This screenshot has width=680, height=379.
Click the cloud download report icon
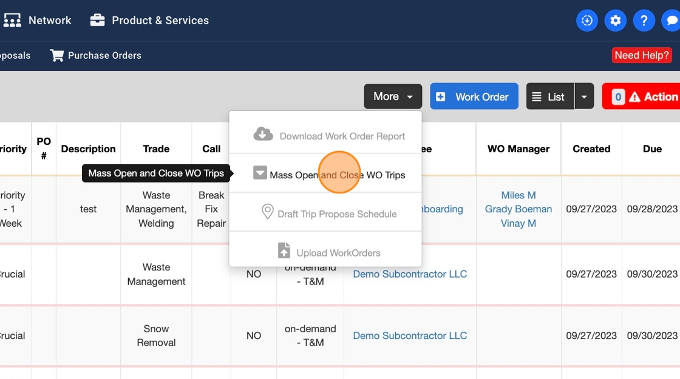[x=263, y=134]
